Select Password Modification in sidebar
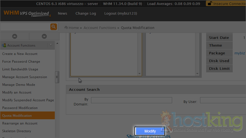 coord(20,108)
